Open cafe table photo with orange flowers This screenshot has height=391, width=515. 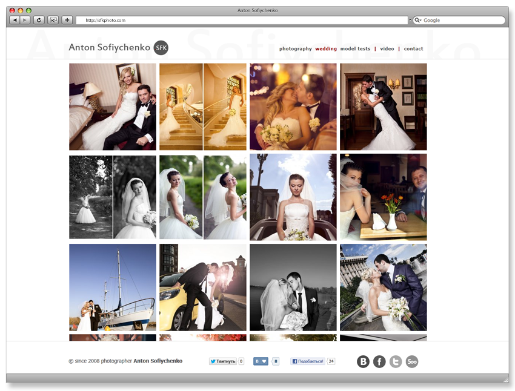click(x=384, y=197)
